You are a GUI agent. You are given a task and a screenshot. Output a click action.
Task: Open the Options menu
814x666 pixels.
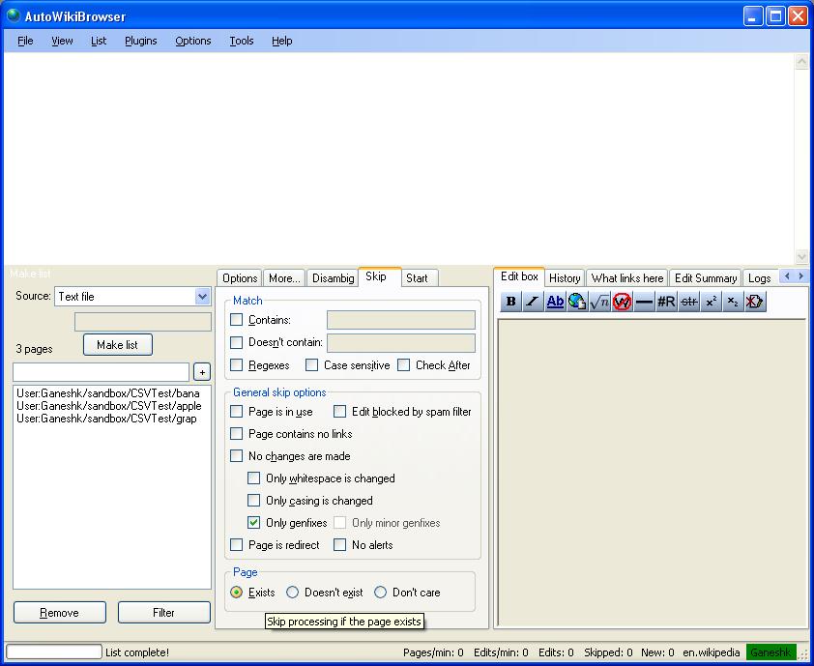(192, 41)
